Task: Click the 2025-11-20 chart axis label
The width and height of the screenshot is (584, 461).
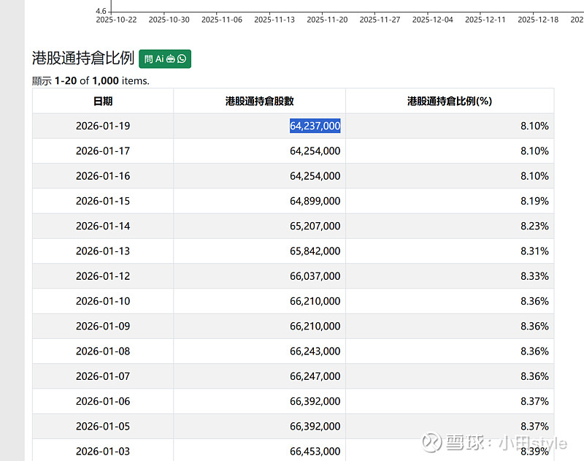Action: 327,20
